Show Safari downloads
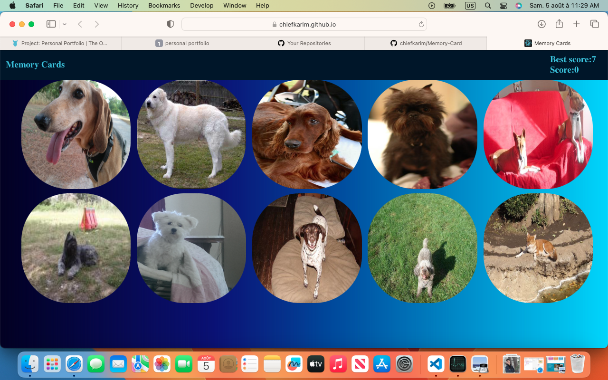Screen dimensions: 608x380 [x=541, y=24]
